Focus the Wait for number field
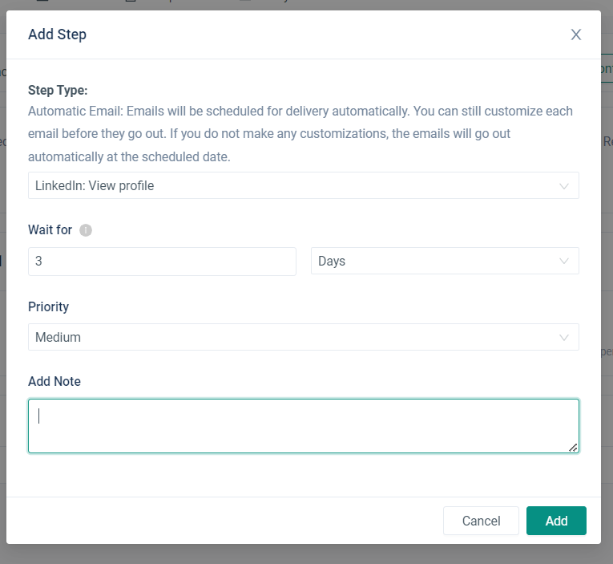Viewport: 613px width, 564px height. (162, 262)
